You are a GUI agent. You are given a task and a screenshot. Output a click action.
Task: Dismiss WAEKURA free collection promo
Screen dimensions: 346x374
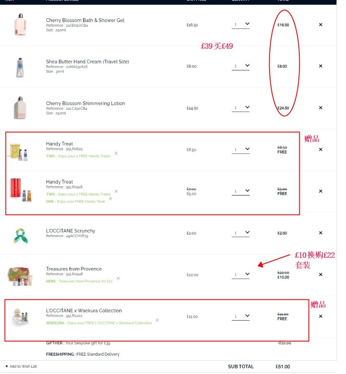pyautogui.click(x=157, y=320)
